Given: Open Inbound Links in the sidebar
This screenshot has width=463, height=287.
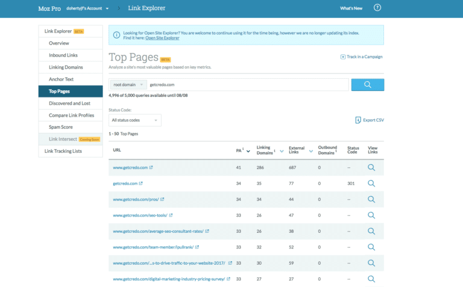Looking at the screenshot, I should click(71, 55).
